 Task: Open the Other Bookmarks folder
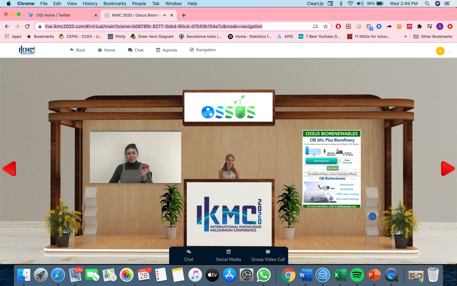tap(433, 37)
